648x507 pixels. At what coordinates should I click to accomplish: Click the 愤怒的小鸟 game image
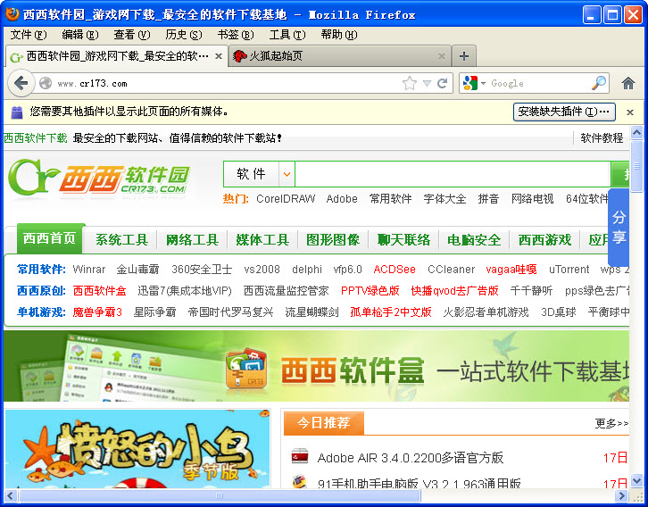[137, 449]
